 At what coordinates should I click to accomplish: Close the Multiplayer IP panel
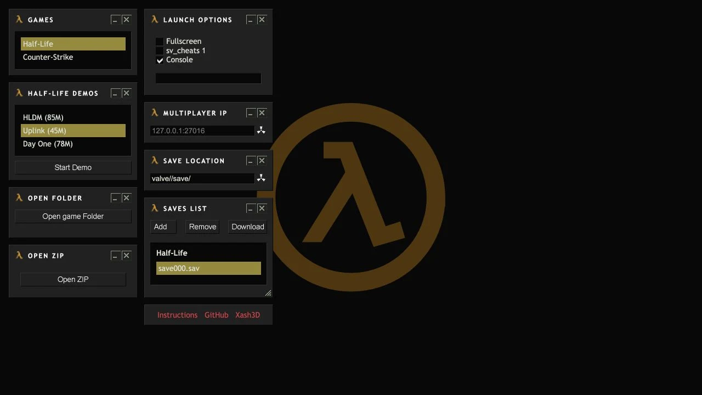262,113
